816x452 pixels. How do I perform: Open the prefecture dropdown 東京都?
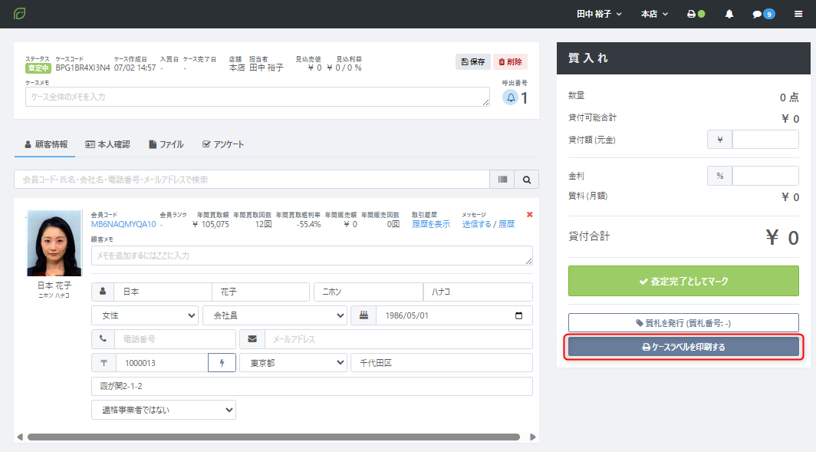[293, 363]
